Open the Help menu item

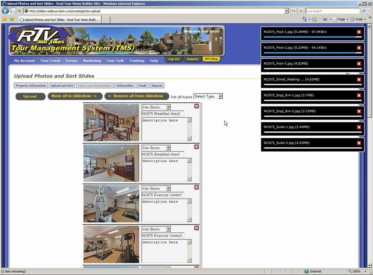[x=154, y=61]
